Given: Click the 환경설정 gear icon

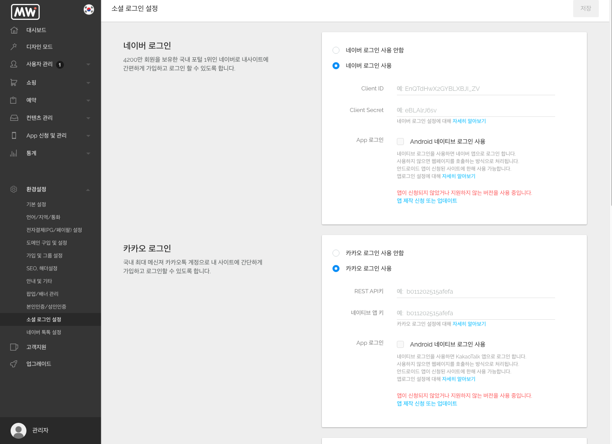Looking at the screenshot, I should coord(14,189).
